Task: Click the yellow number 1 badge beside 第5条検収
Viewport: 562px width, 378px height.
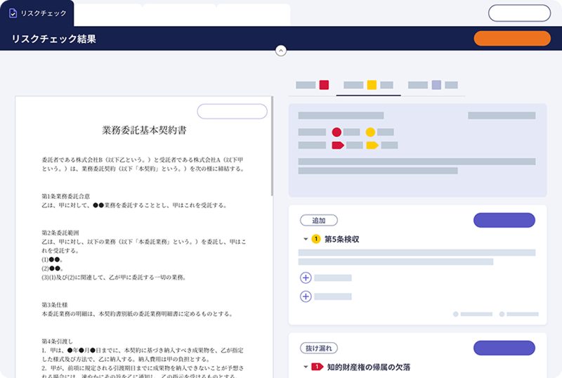Action: click(x=316, y=240)
